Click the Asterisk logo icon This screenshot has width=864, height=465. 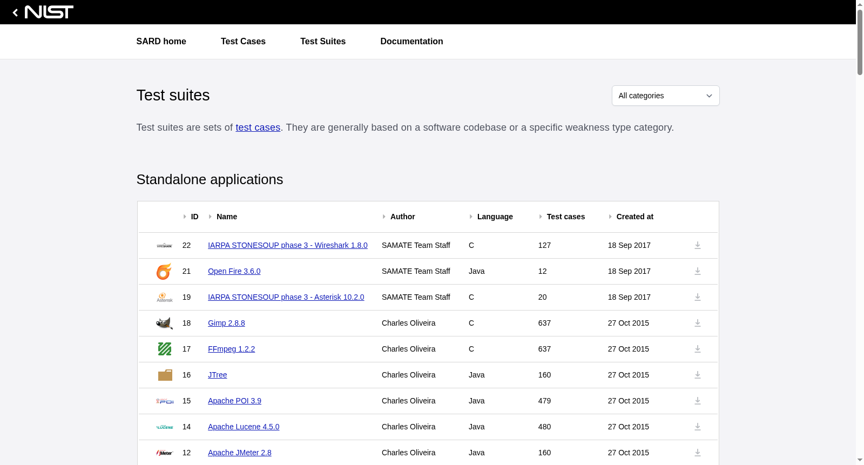tap(165, 298)
